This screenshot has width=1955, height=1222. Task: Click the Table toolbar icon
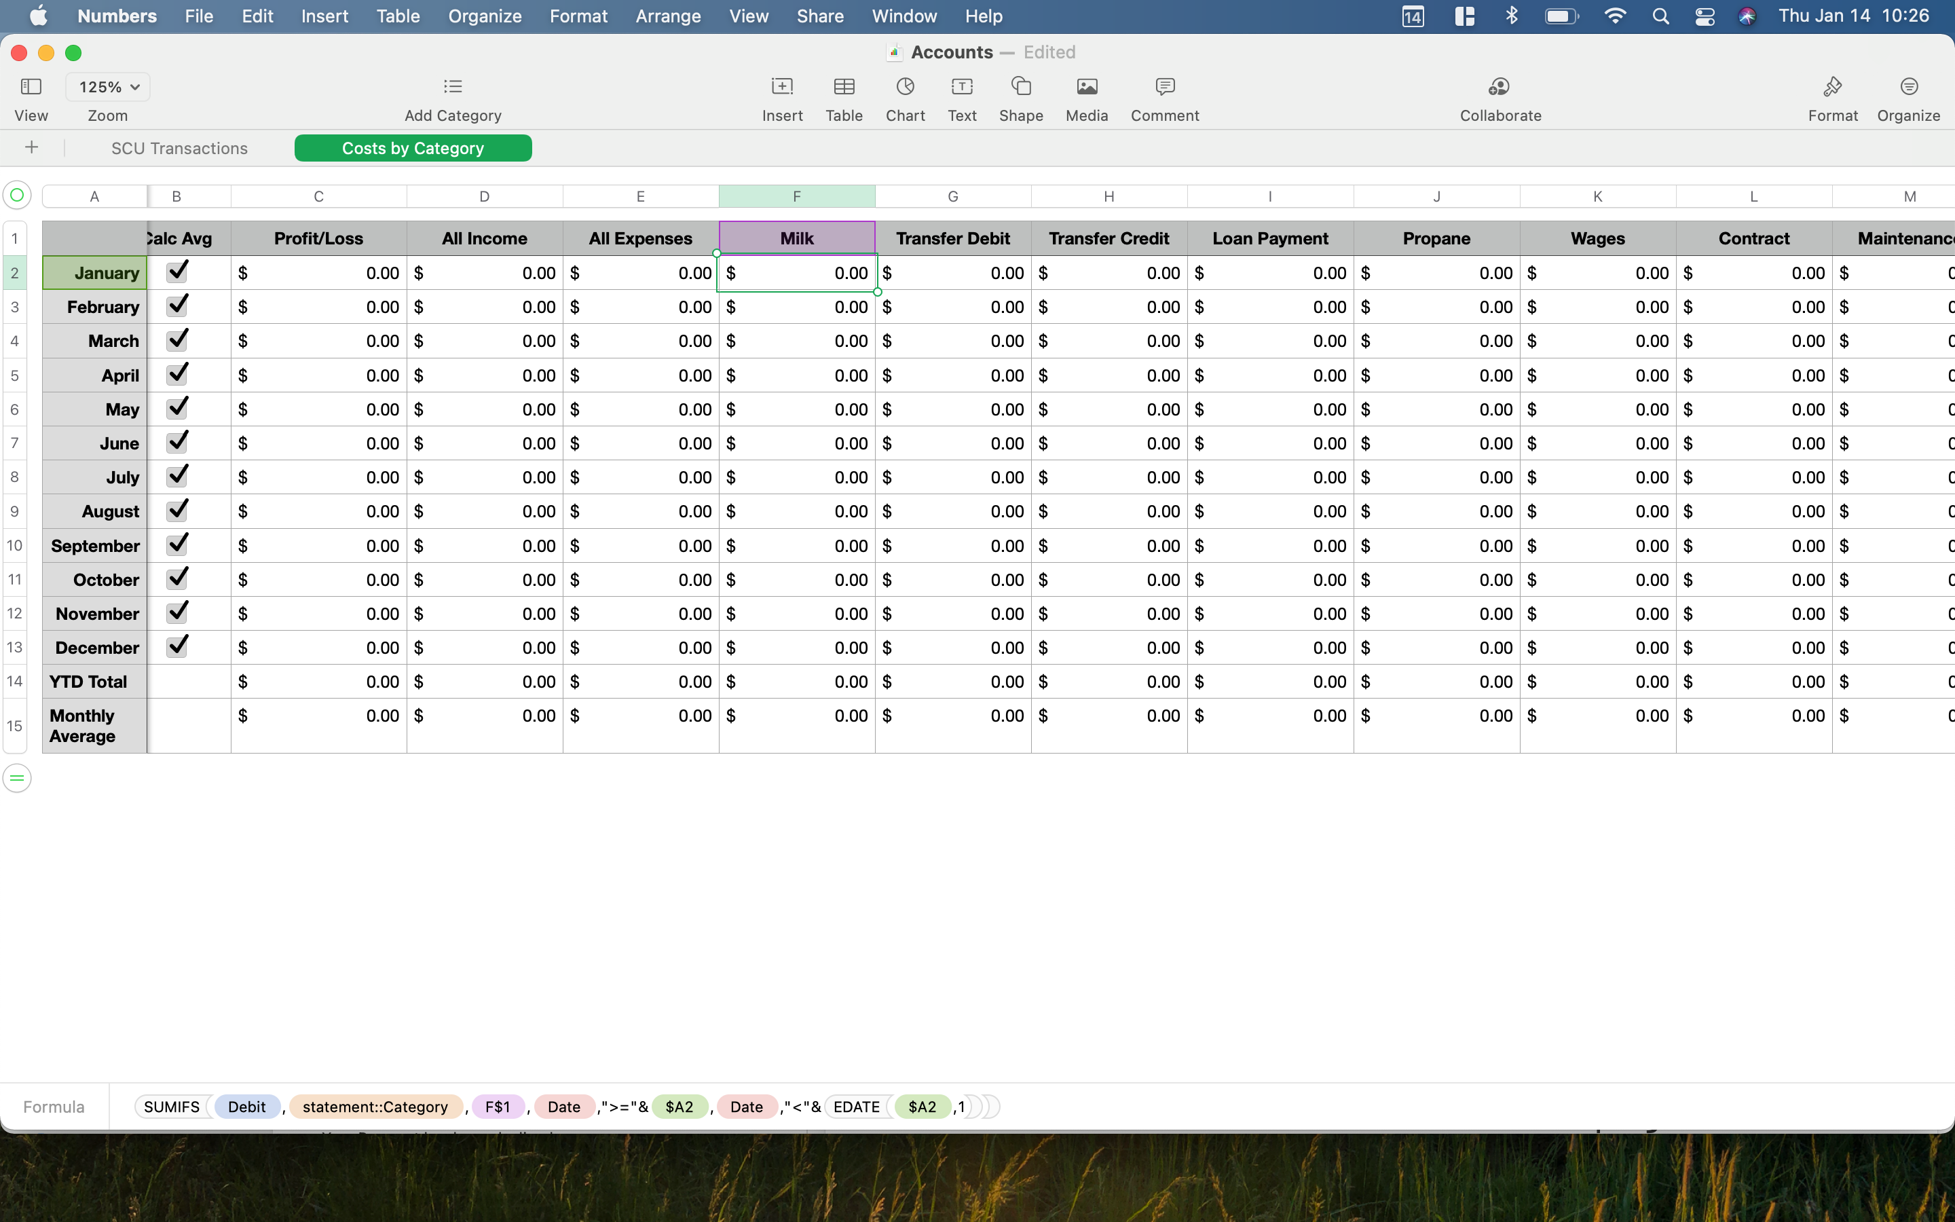point(843,88)
